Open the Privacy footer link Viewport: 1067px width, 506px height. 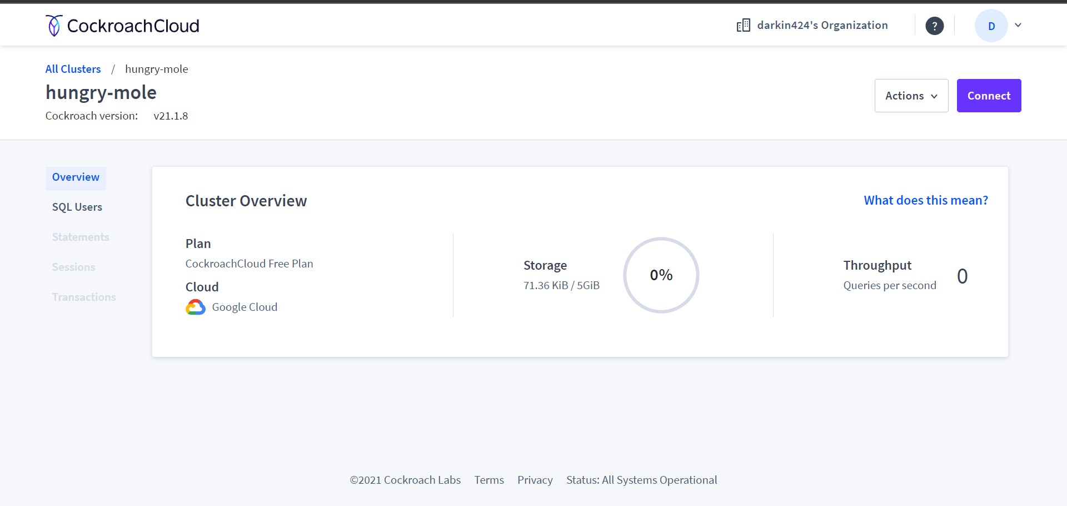tap(535, 480)
